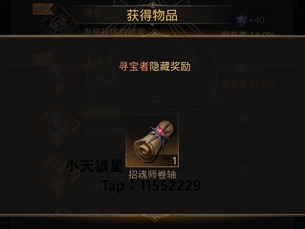
Task: Tap the purple triangle points icon beside +40
Action: (x=242, y=21)
